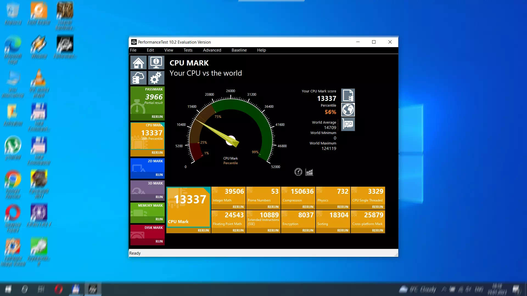Run the 2D Mark test
Screen dimensions: 527x296
[x=159, y=175]
